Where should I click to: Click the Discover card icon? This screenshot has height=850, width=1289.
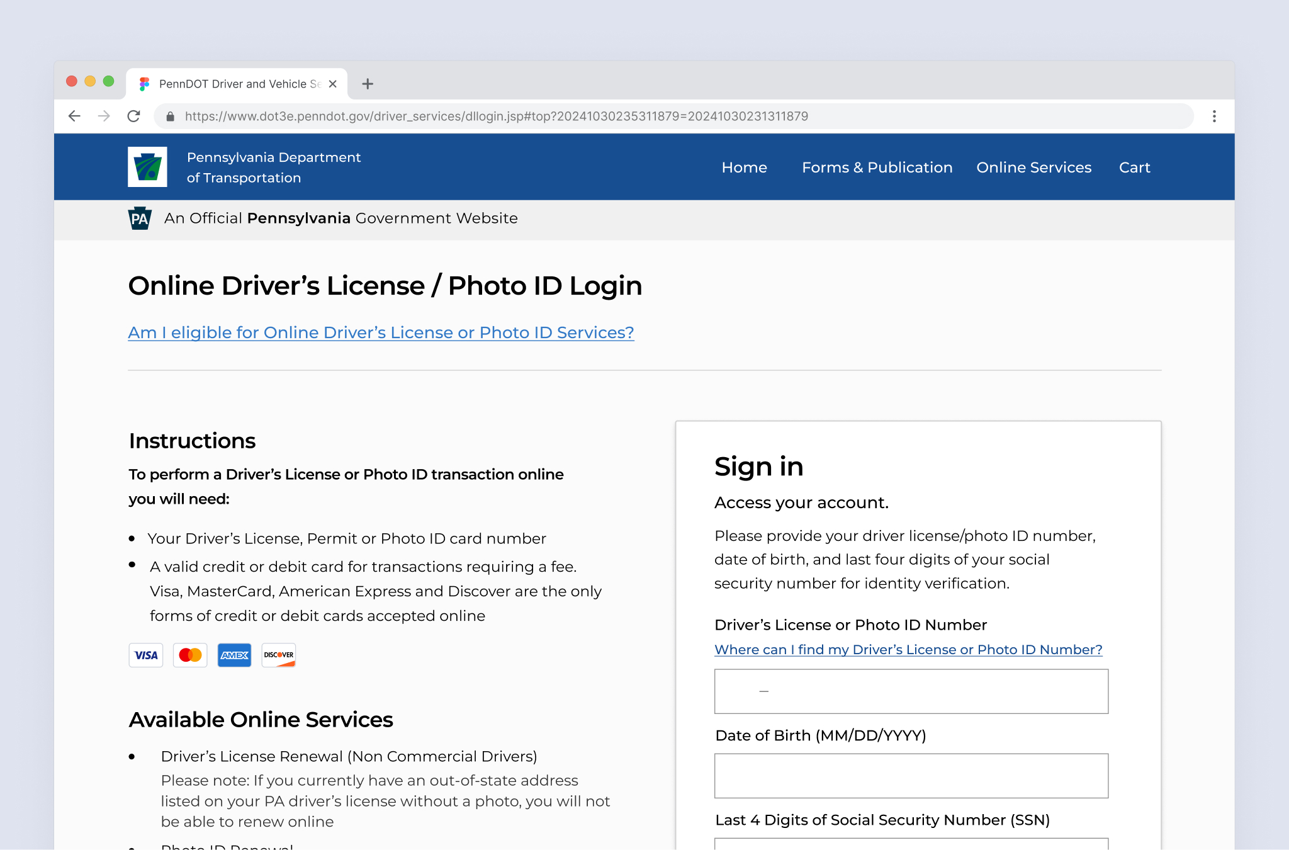[x=279, y=655]
